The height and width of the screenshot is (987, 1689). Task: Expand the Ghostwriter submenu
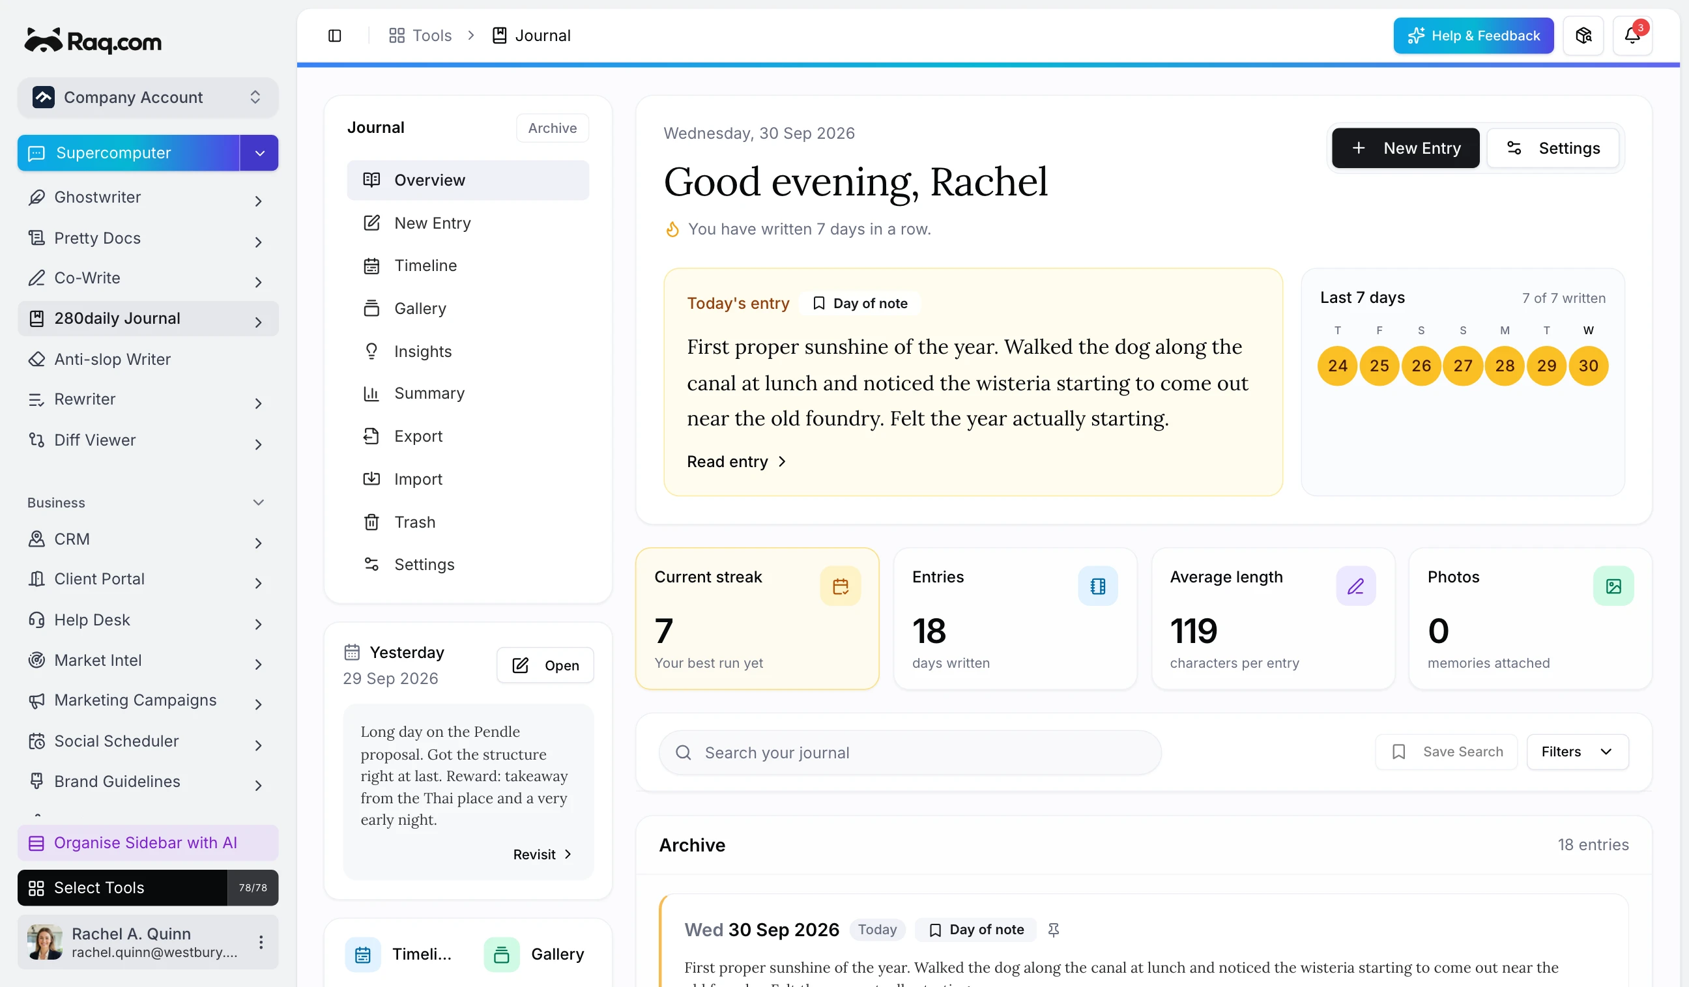[258, 201]
